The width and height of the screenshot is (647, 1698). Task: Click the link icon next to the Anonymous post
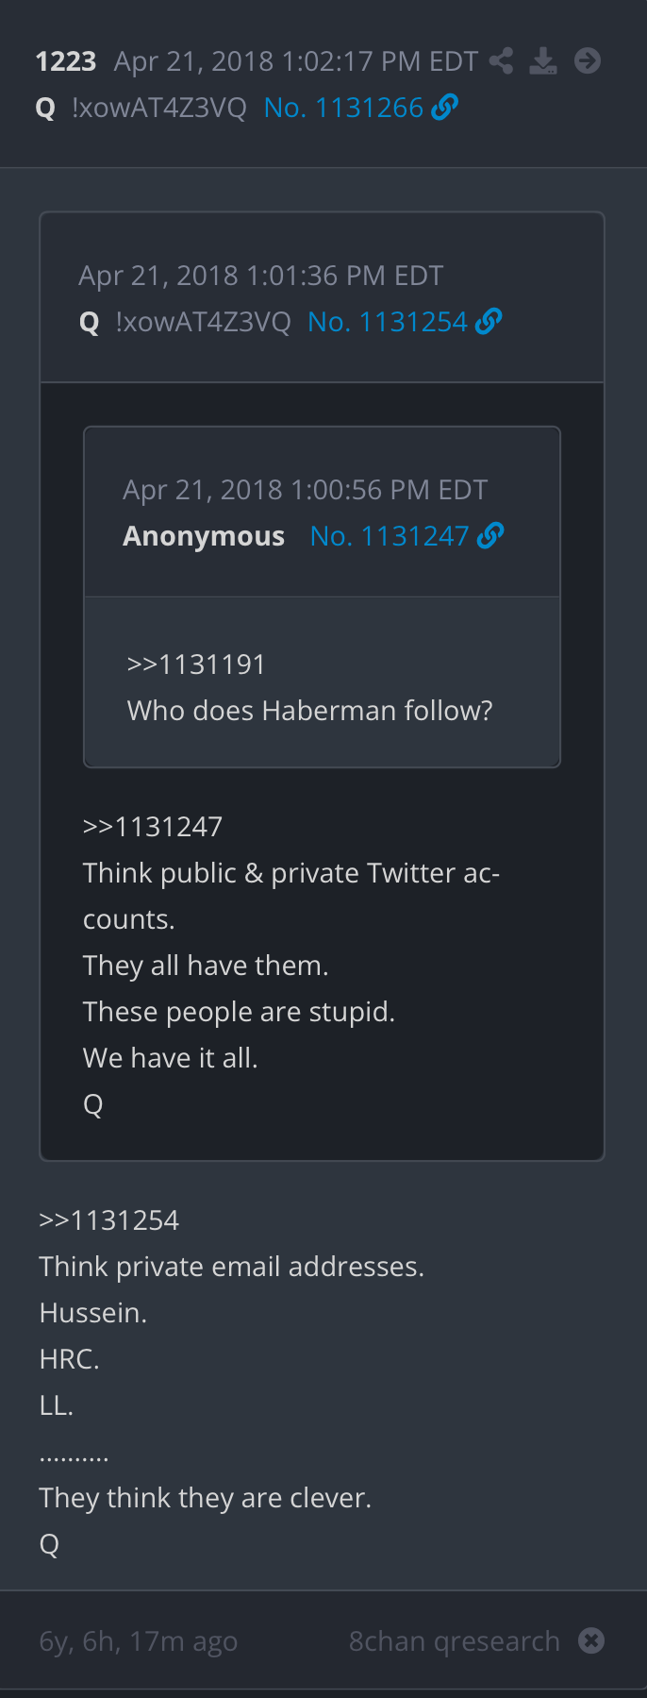[491, 534]
